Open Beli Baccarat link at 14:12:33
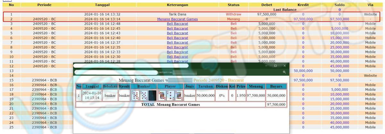Viewport: 385px width, 134px height. pos(177,52)
